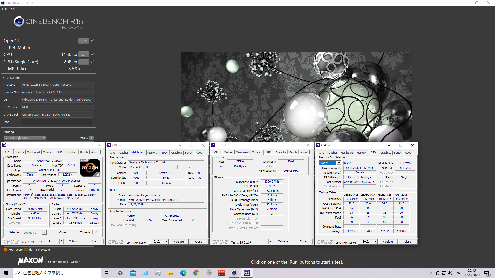Screen dimensions: 495x278
Task: Open Settings gear on the taskbar
Action: click(120, 273)
